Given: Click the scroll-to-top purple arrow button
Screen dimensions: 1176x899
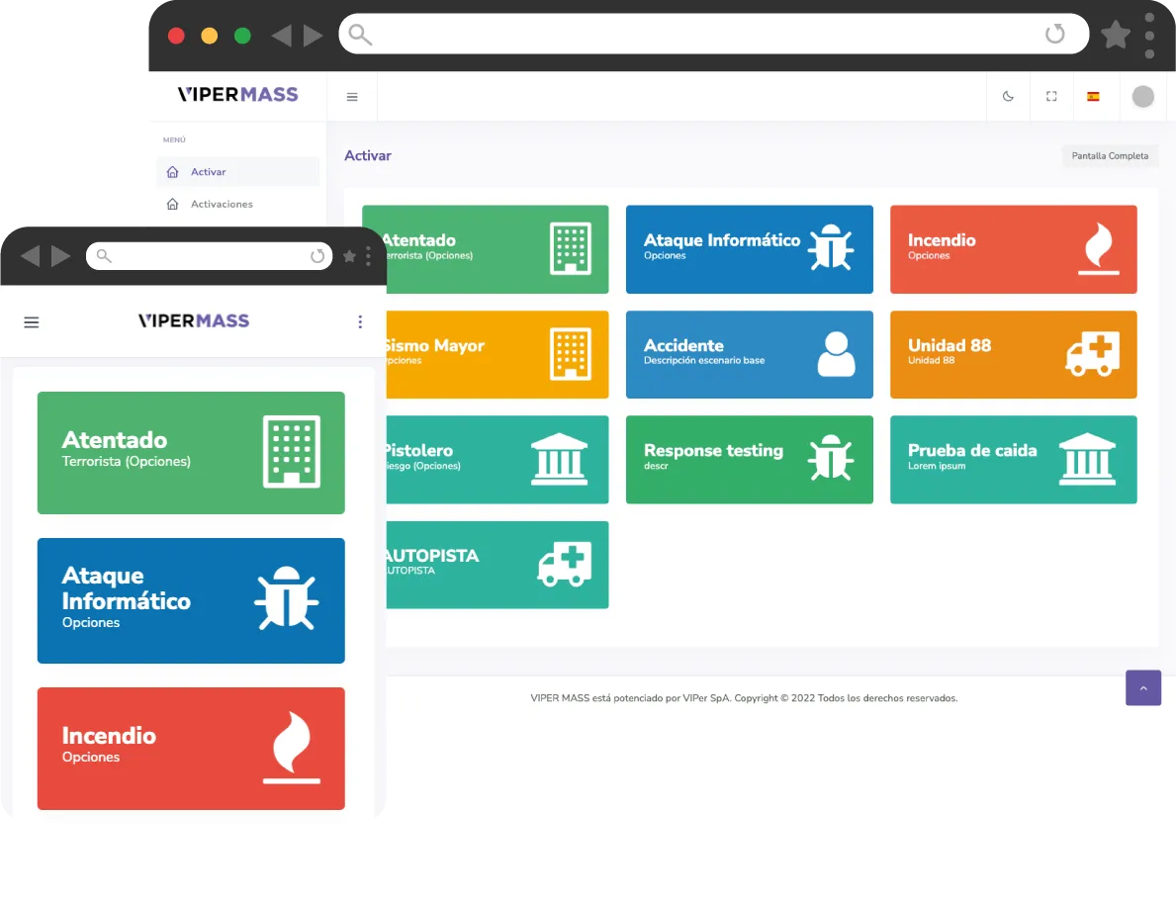Looking at the screenshot, I should [1142, 688].
